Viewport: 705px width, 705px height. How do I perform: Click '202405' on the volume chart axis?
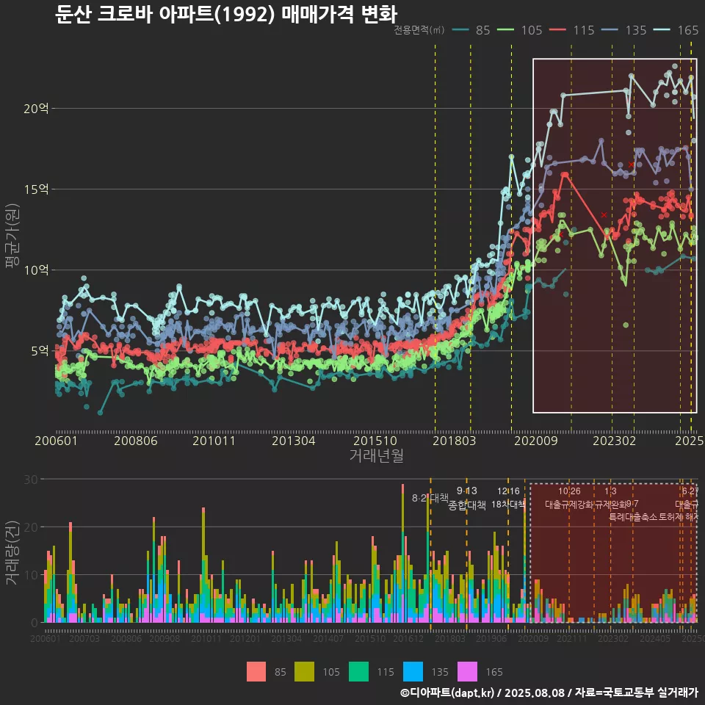pos(655,638)
